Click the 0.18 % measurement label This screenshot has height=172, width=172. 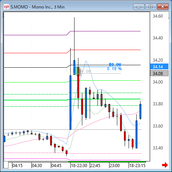(x=114, y=69)
